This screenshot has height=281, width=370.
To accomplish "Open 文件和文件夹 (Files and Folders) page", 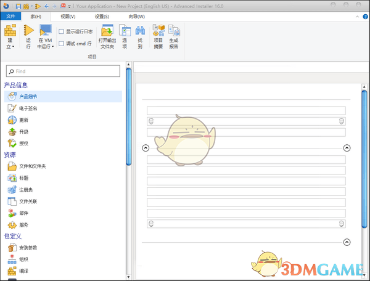I will tap(27, 166).
